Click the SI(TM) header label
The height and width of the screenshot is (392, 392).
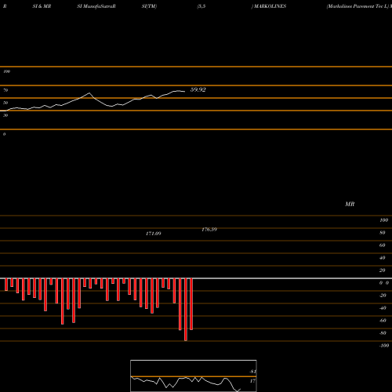point(149,6)
